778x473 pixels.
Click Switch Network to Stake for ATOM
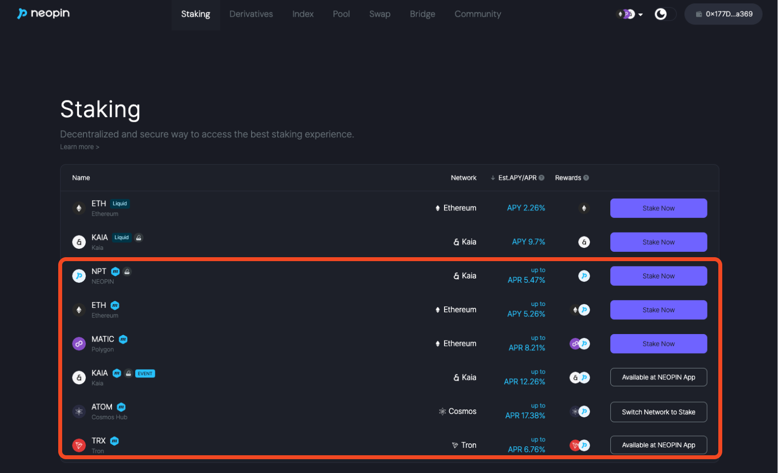658,412
